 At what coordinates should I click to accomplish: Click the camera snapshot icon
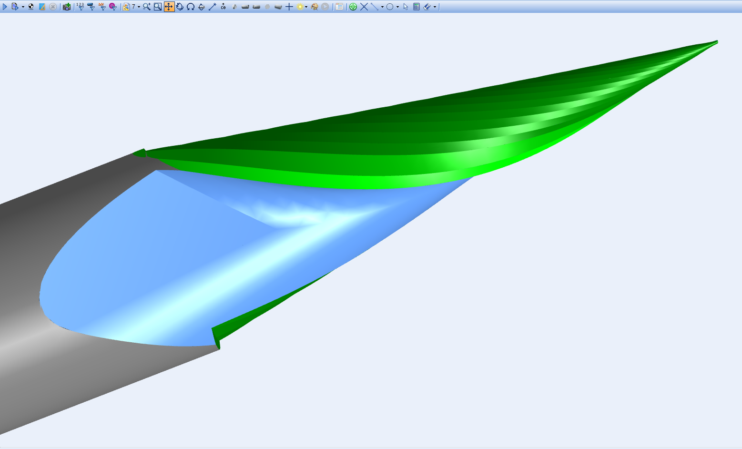[67, 7]
